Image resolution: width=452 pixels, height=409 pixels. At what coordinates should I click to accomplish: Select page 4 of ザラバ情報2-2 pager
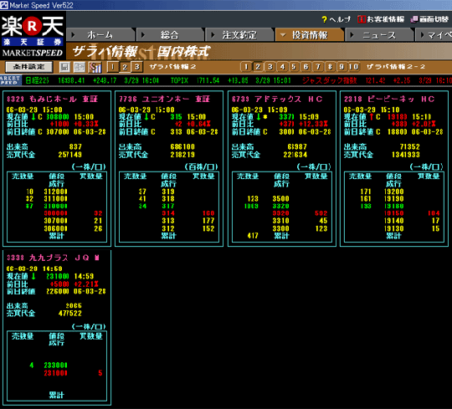pyautogui.click(x=282, y=67)
